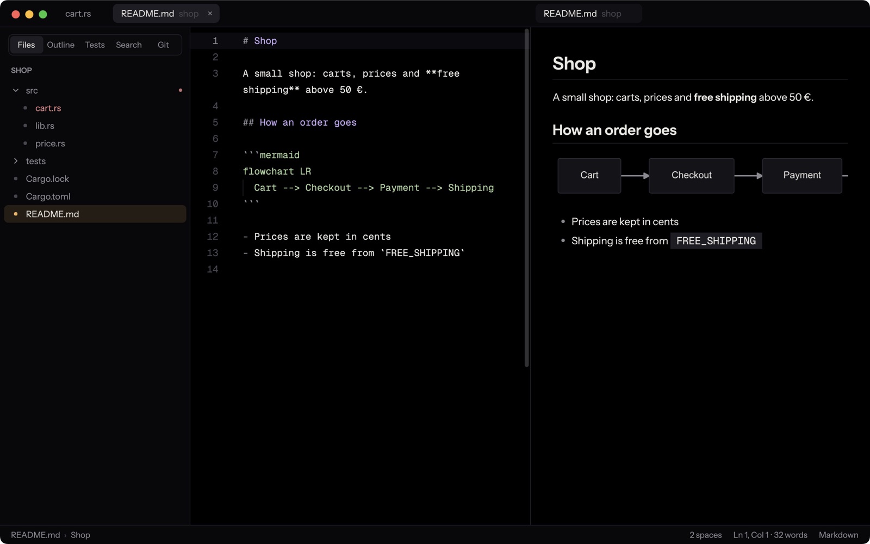This screenshot has height=544, width=870.
Task: Click the src folder modified dot indicator
Action: (x=181, y=90)
